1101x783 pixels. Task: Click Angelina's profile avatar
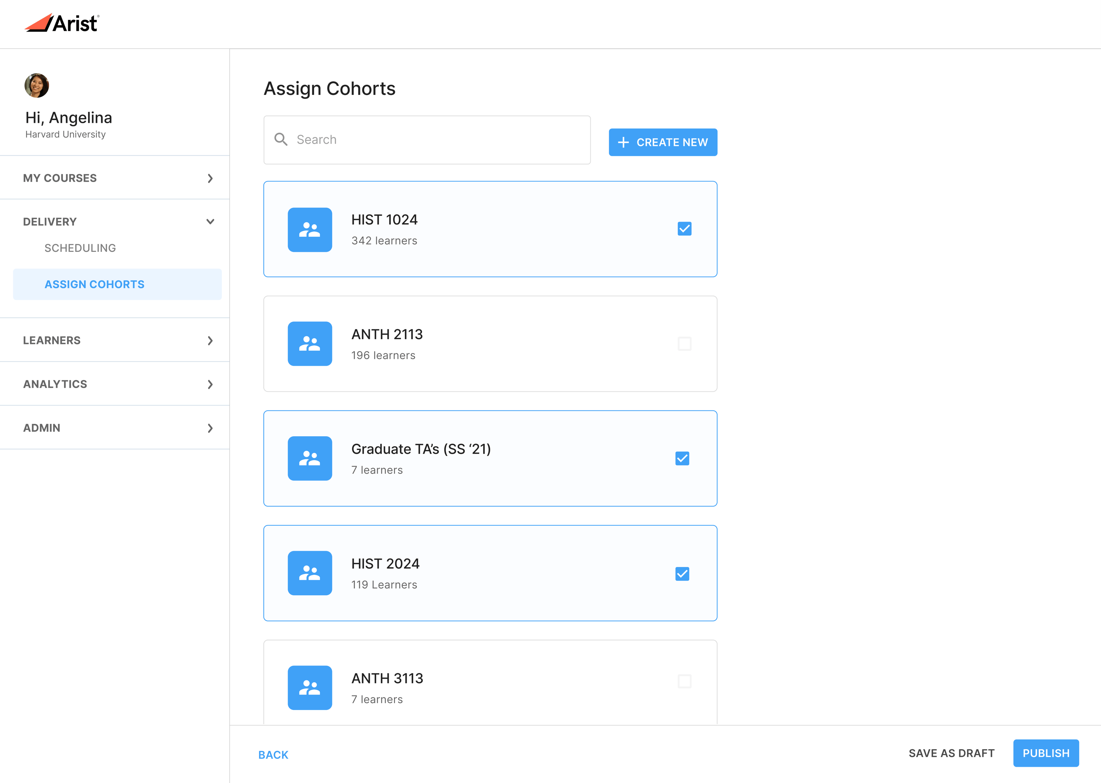point(36,85)
